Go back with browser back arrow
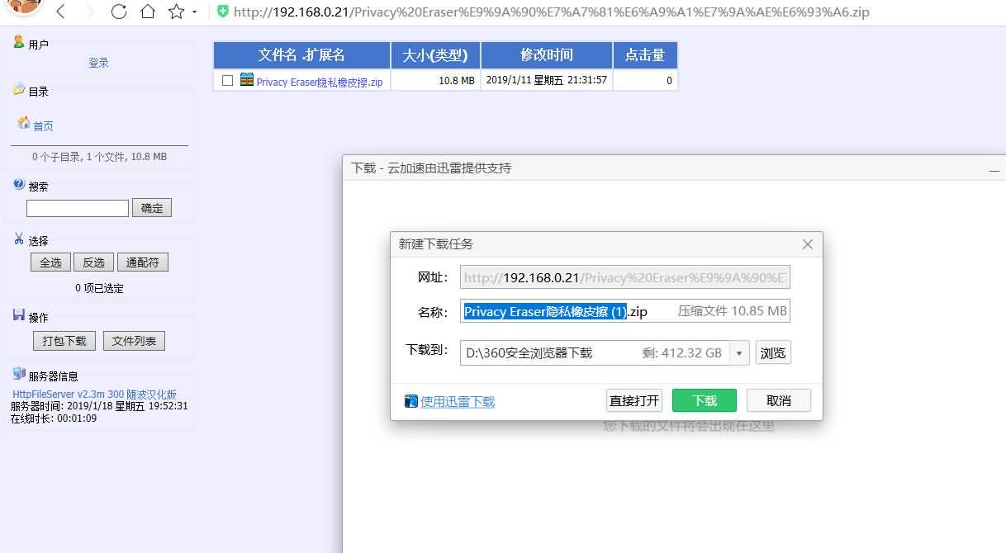Screen dimensions: 1006x553 tap(62, 12)
